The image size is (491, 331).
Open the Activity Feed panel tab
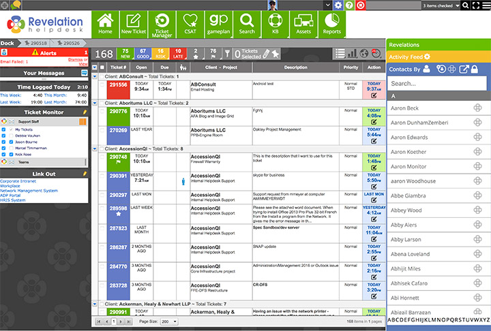(x=438, y=57)
